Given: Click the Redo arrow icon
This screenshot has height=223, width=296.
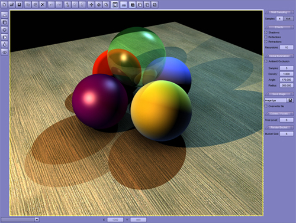Looking at the screenshot, I should pyautogui.click(x=59, y=5).
